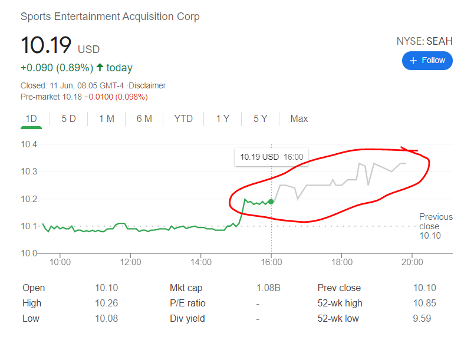This screenshot has height=340, width=474.
Task: Click the plus icon in Follow button
Action: click(413, 61)
